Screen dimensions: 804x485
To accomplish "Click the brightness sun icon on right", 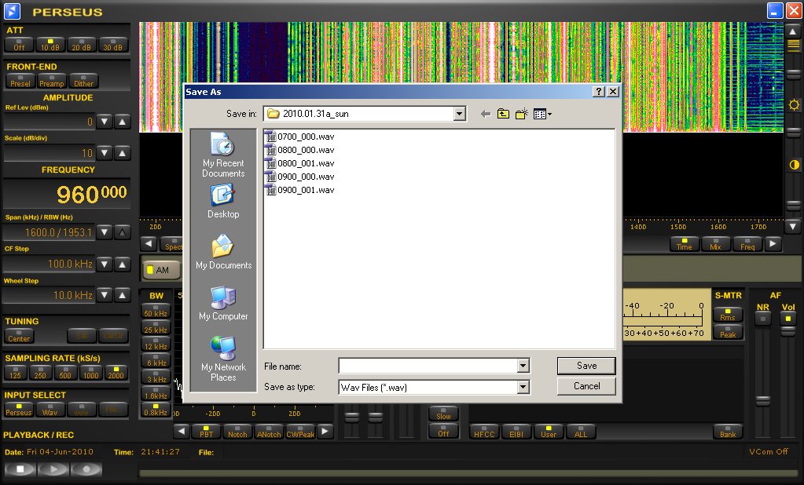I will [x=794, y=105].
